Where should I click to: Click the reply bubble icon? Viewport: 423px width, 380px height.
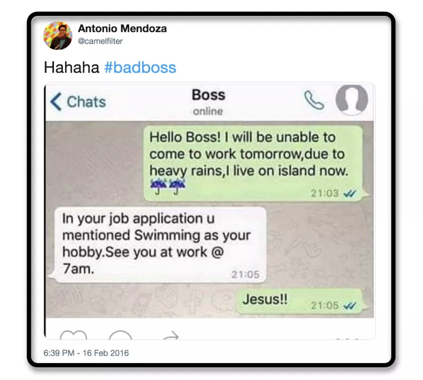(x=121, y=335)
